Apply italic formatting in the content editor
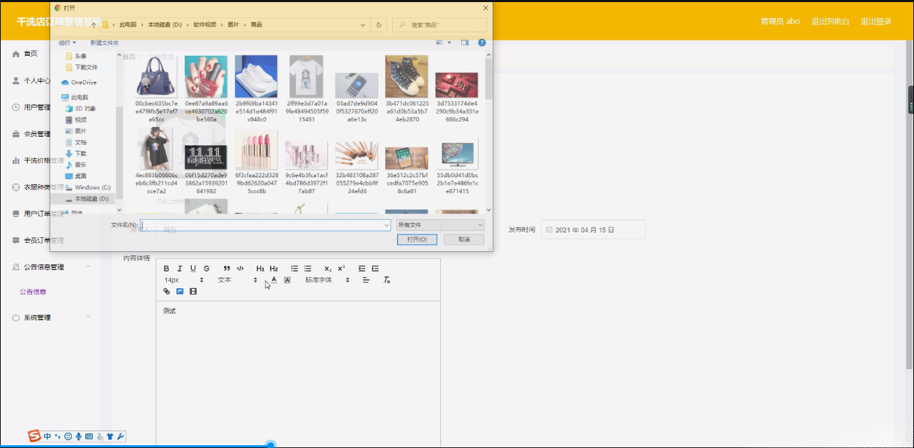The image size is (914, 448). click(x=180, y=269)
